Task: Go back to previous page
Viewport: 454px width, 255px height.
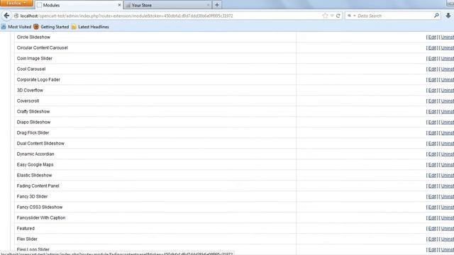Action: point(6,16)
